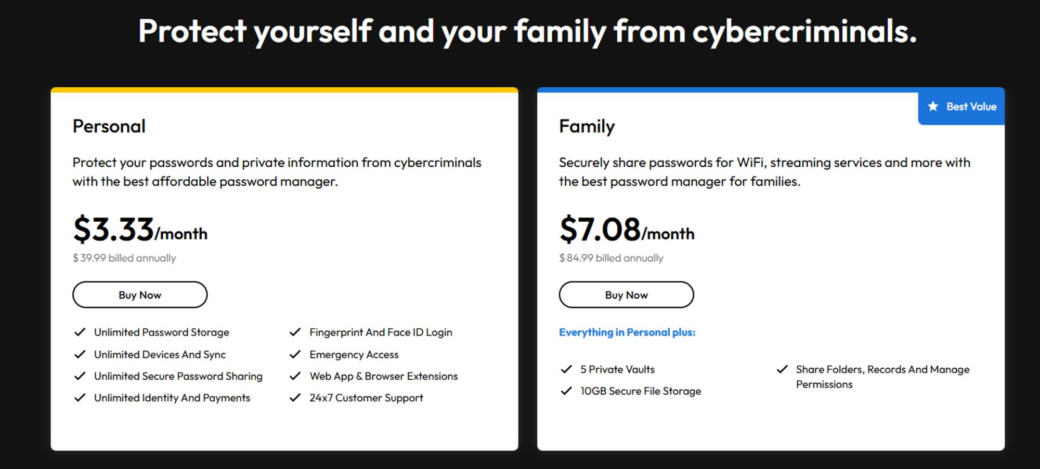Click checkmark beside Unlimited Devices And Sync
The image size is (1040, 469).
click(x=80, y=354)
